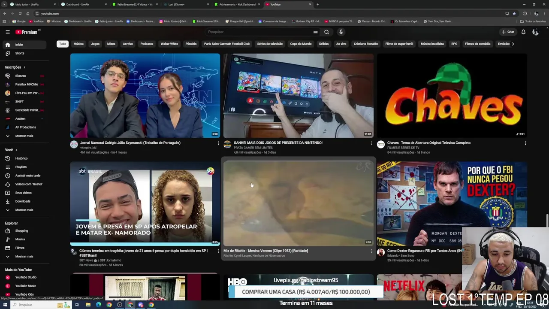Open the Windows Start menu
Image resolution: width=549 pixels, height=309 pixels.
click(4, 305)
